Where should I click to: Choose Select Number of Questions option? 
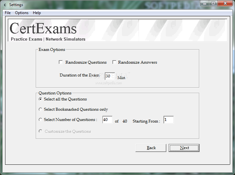(40, 120)
